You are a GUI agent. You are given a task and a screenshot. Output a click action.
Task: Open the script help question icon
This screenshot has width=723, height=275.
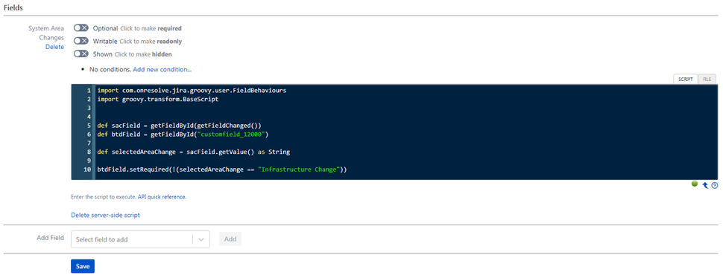click(x=715, y=185)
